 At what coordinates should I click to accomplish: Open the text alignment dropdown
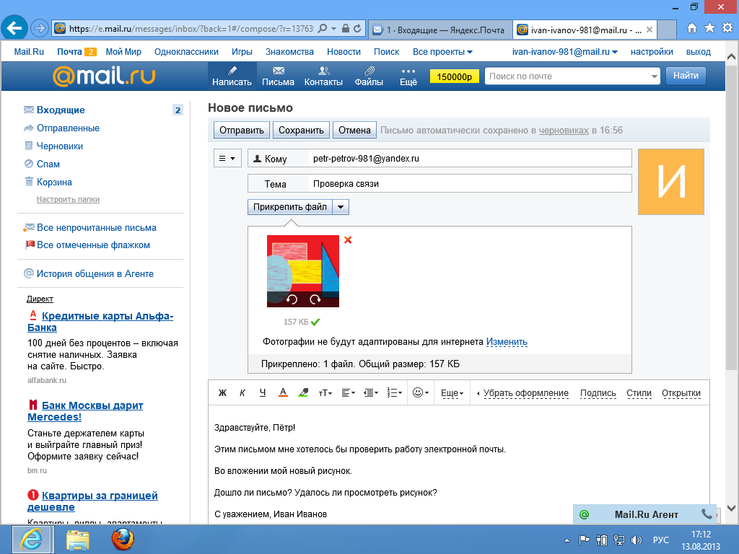(348, 393)
